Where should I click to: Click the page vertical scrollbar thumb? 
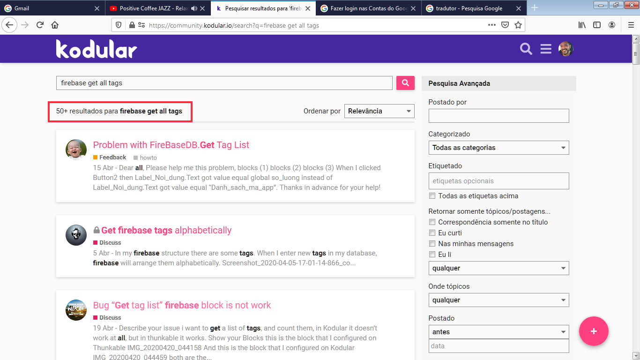coord(636,54)
